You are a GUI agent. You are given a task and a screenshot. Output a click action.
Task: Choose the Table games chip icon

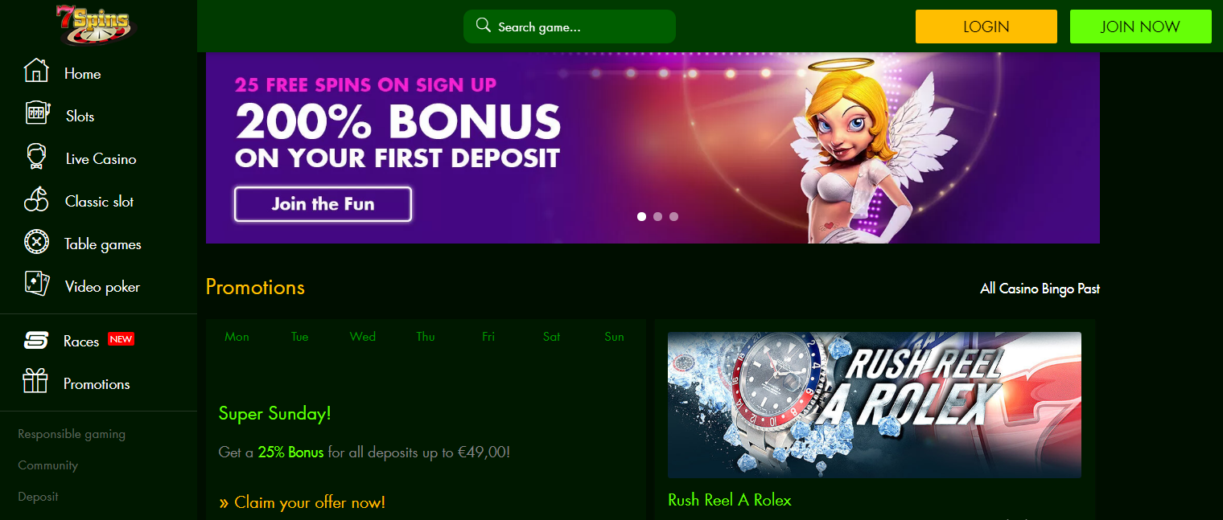pyautogui.click(x=36, y=242)
